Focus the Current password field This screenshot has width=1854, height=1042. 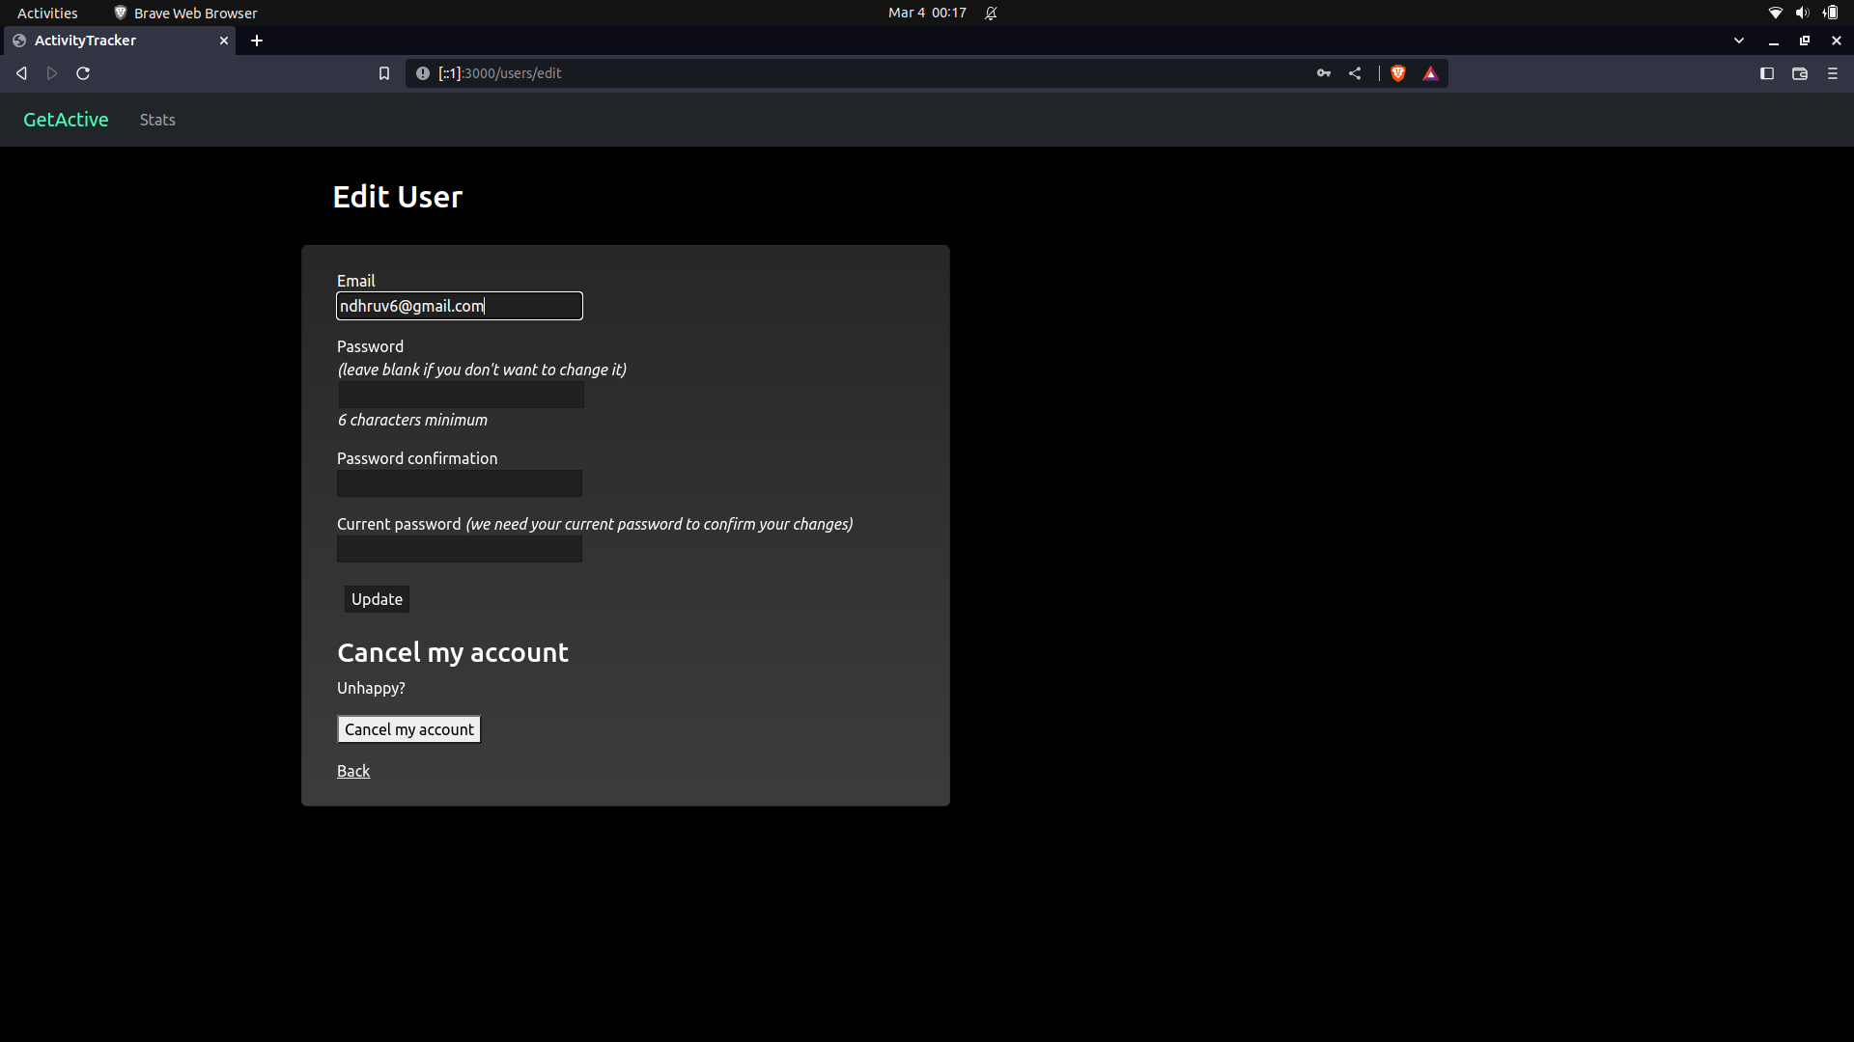[x=459, y=549]
